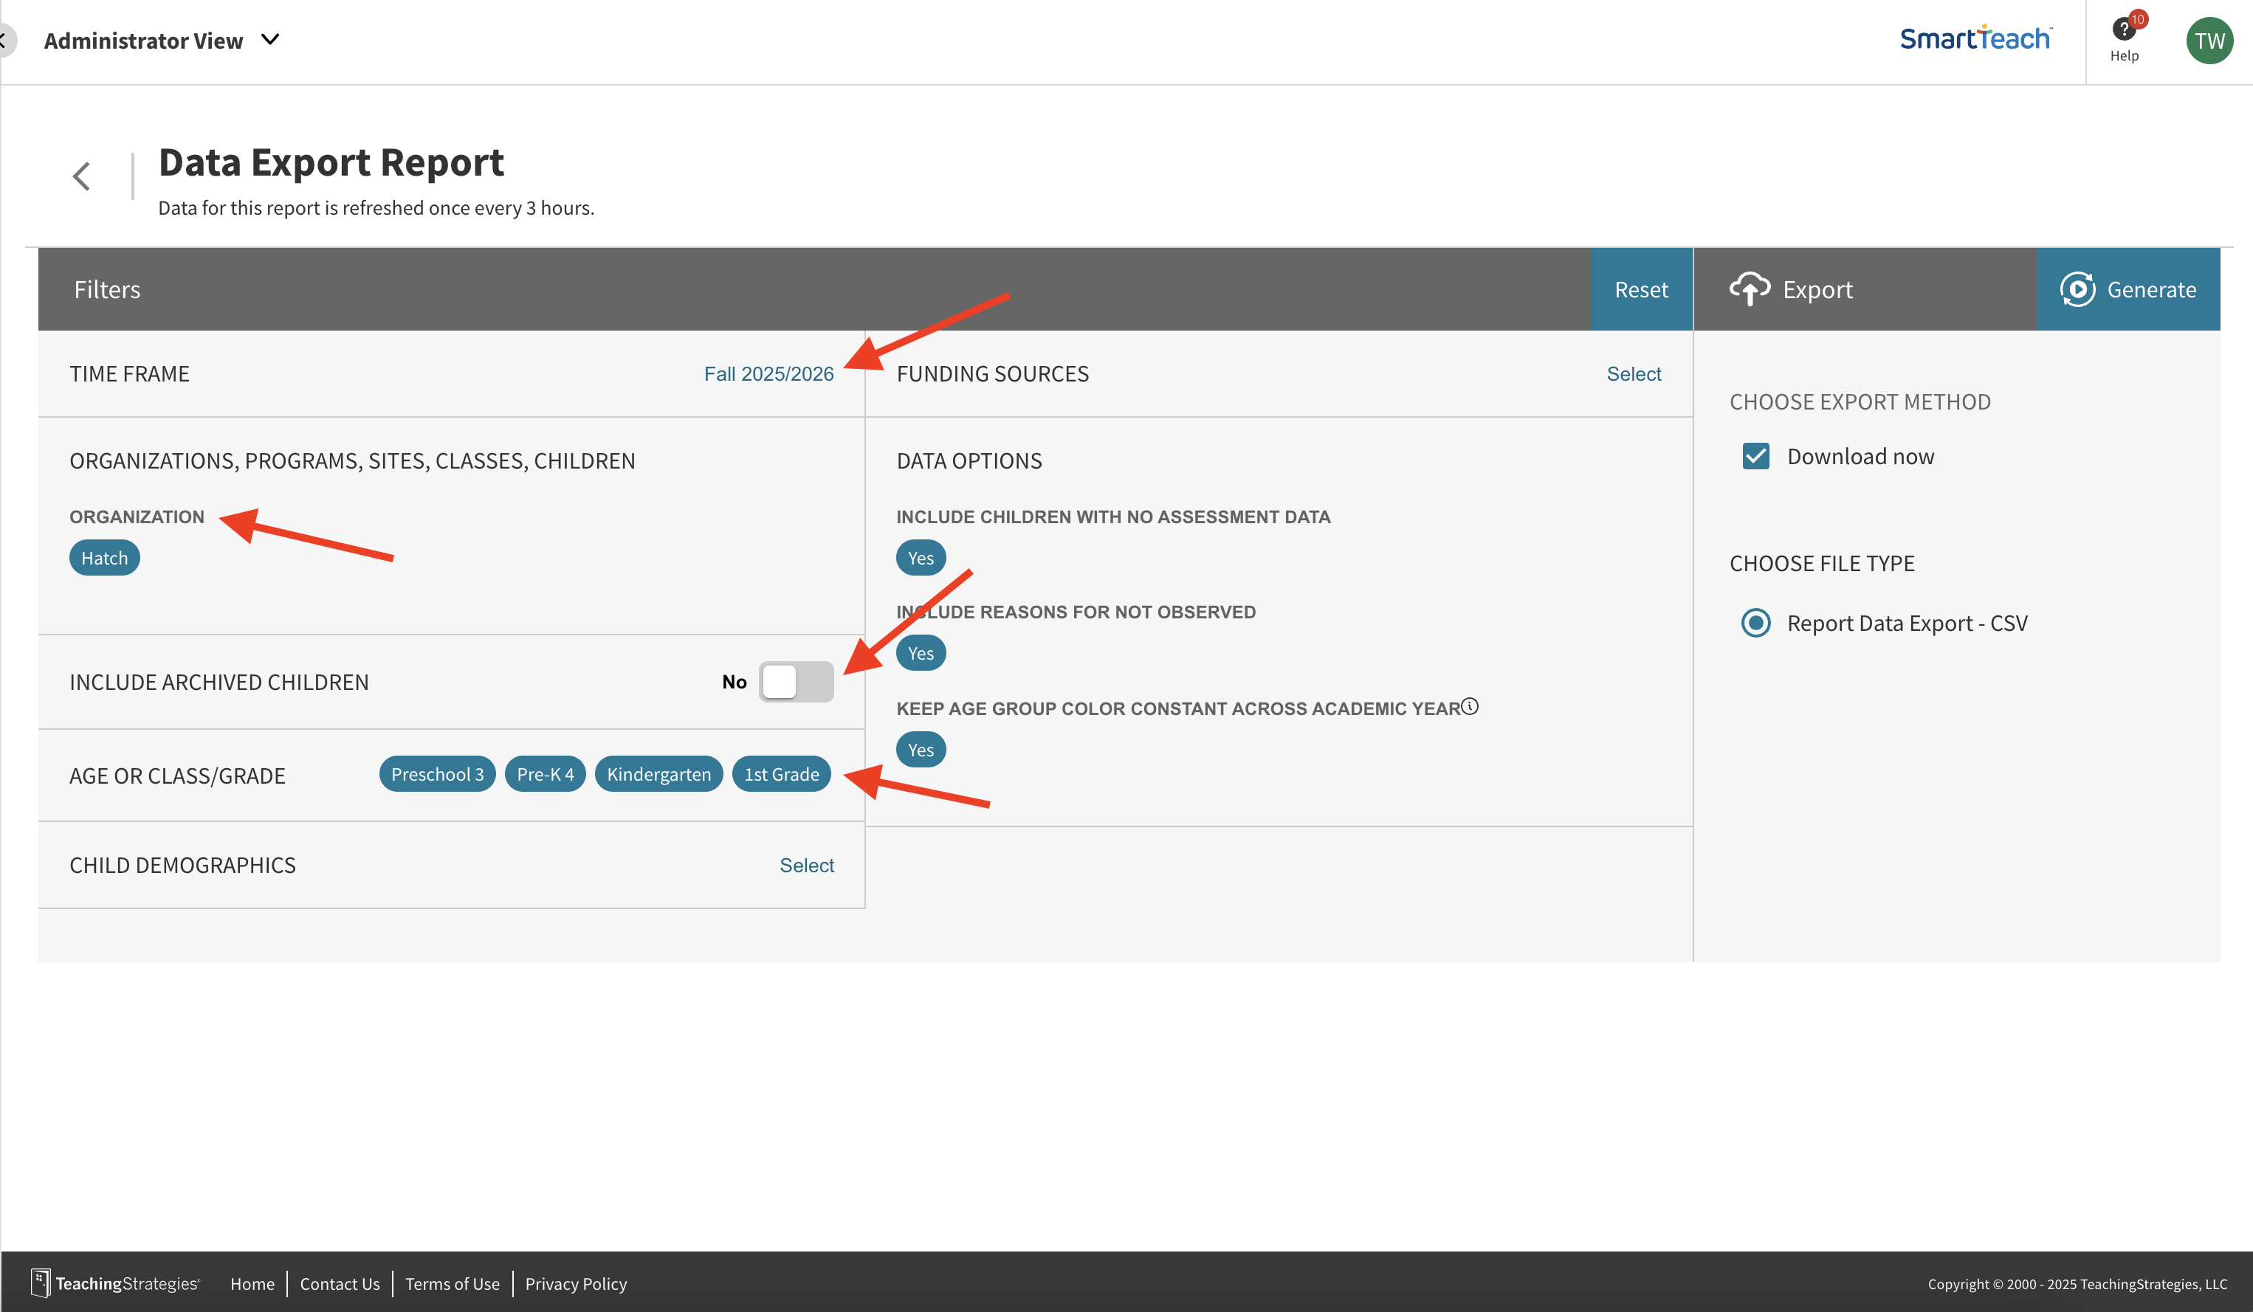Click the Pre-K 4 chip

546,774
